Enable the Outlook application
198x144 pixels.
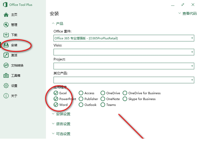pyautogui.click(x=81, y=105)
